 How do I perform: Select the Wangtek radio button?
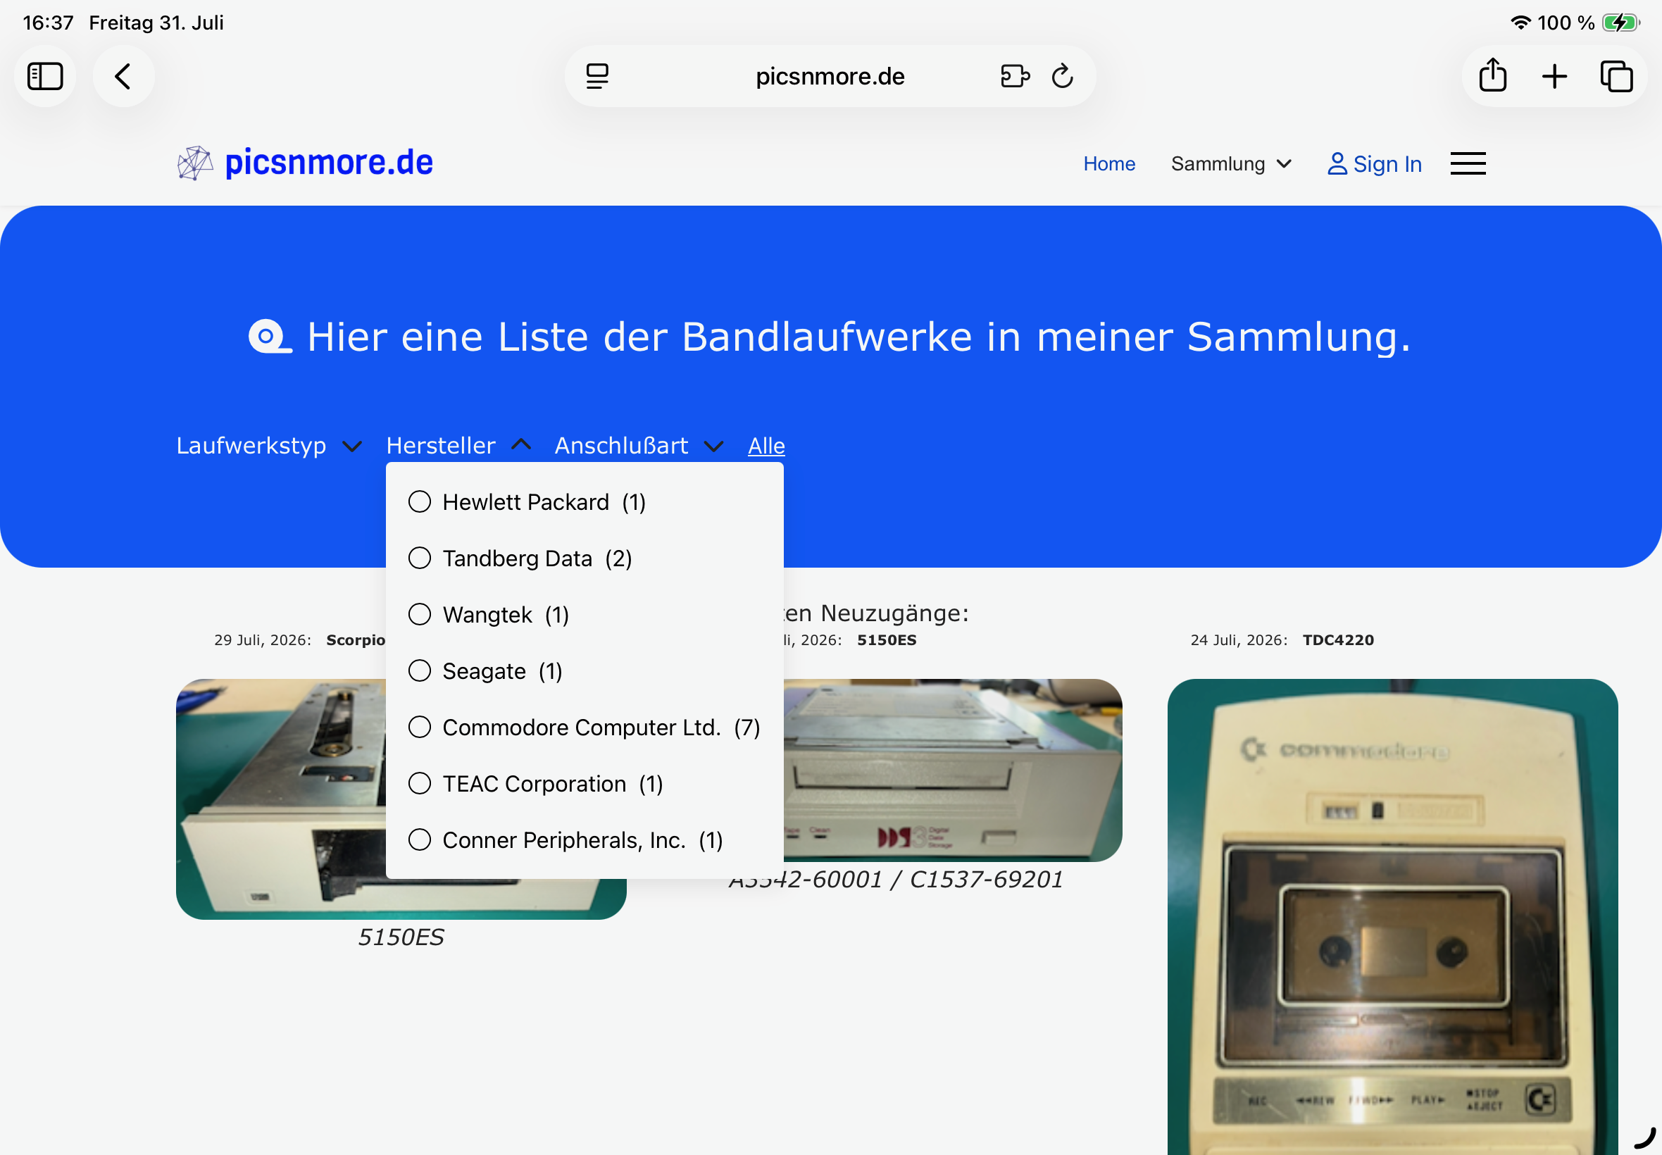(420, 614)
